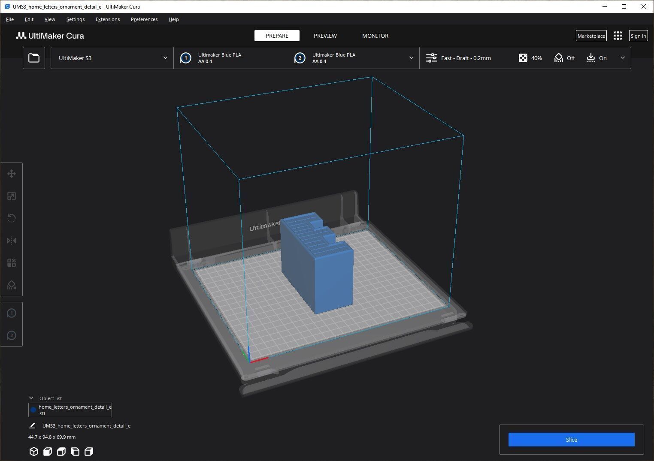Open the Per Model Settings tool

click(x=12, y=263)
